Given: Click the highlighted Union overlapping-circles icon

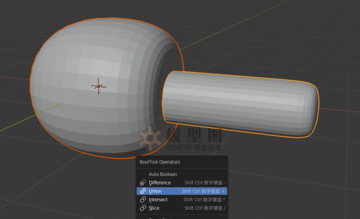Looking at the screenshot, I should pyautogui.click(x=143, y=191).
